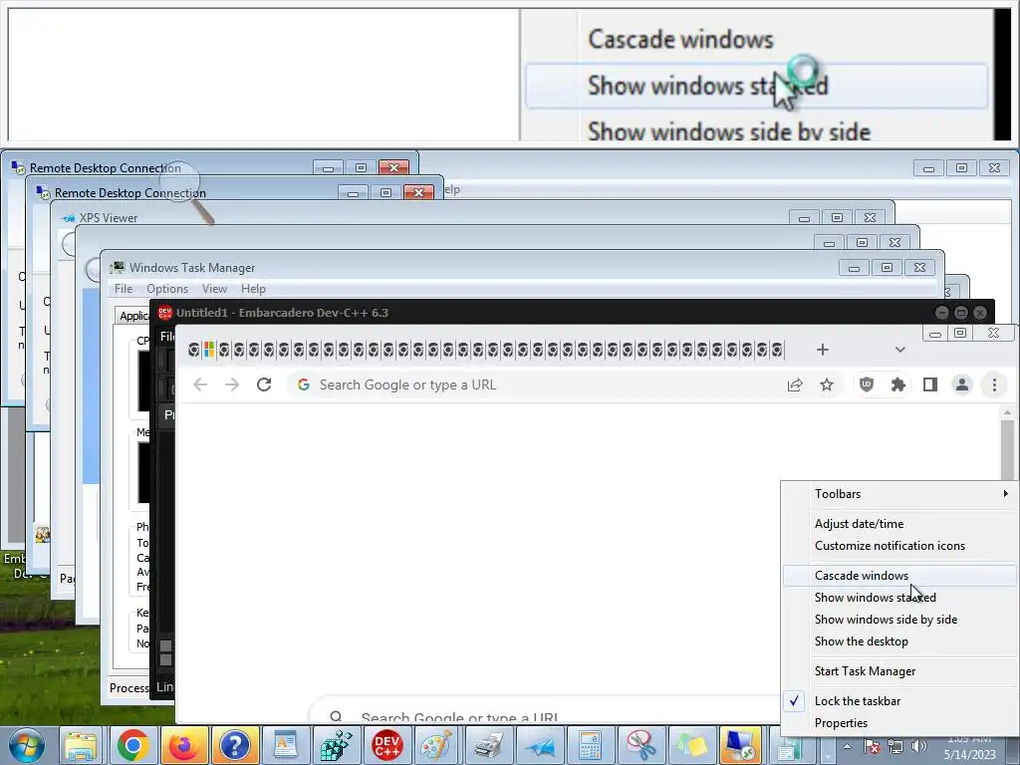
Task: Switch to Google Chrome on the taskbar
Action: [x=132, y=745]
